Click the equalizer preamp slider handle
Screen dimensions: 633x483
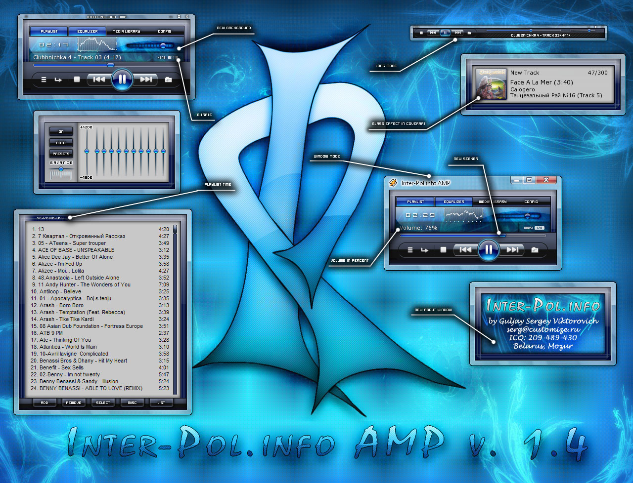click(x=87, y=151)
